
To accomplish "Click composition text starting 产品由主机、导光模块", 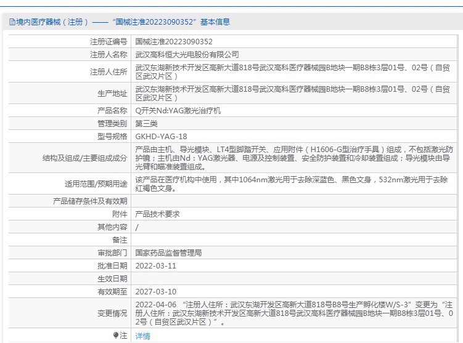I will tap(294, 158).
